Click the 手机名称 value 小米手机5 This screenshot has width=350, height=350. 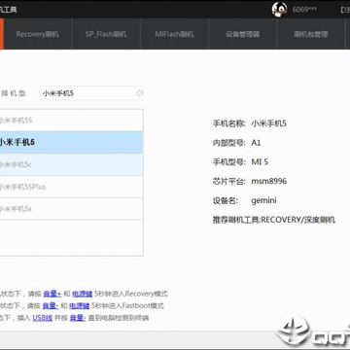pyautogui.click(x=268, y=123)
